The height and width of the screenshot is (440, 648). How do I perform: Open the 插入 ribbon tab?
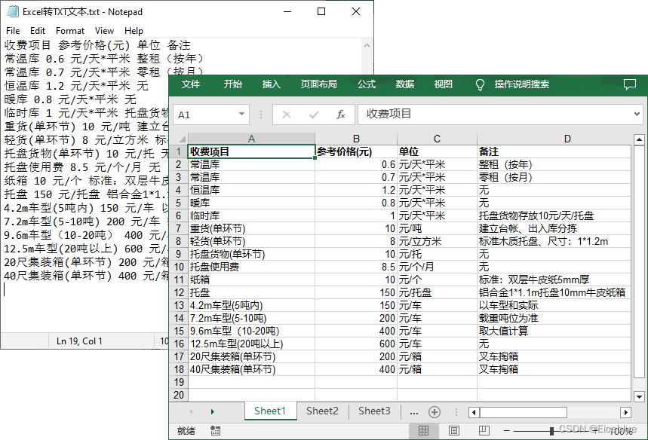(x=271, y=84)
